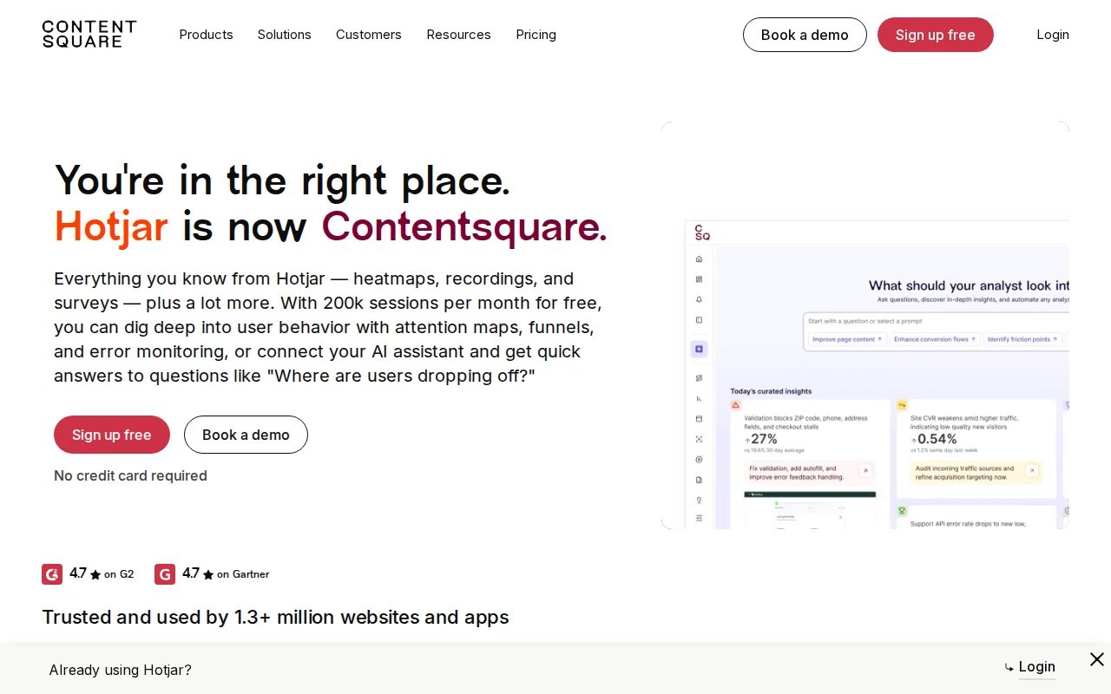
Task: Click the hero 'Book a demo' button
Action: 246,435
